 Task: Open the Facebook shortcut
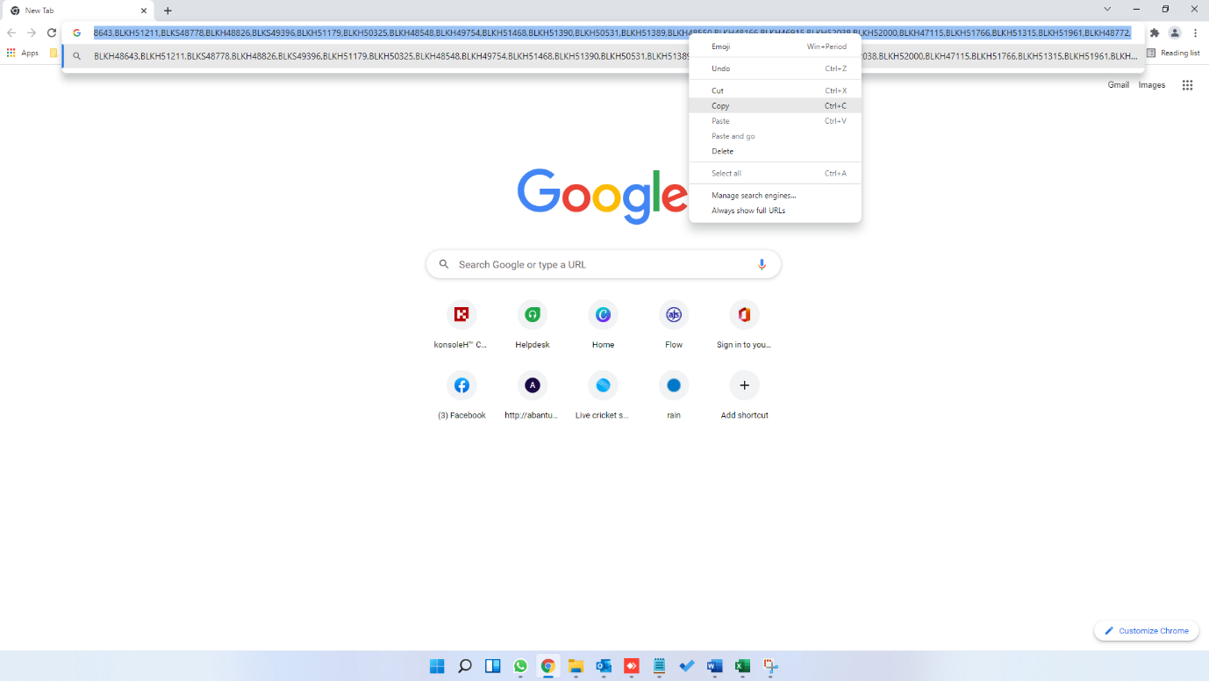461,396
